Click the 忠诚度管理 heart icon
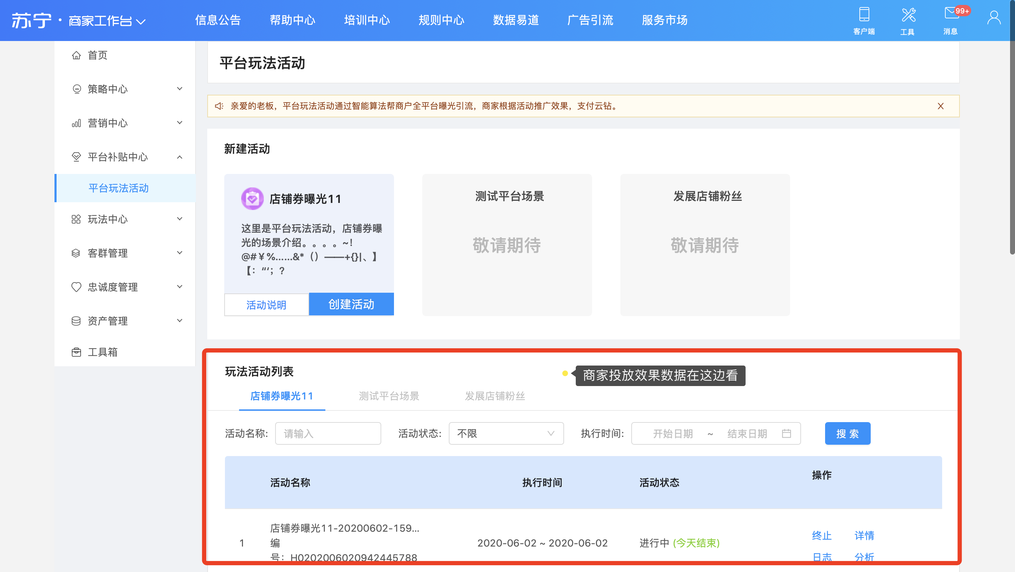Viewport: 1015px width, 572px height. (x=76, y=287)
